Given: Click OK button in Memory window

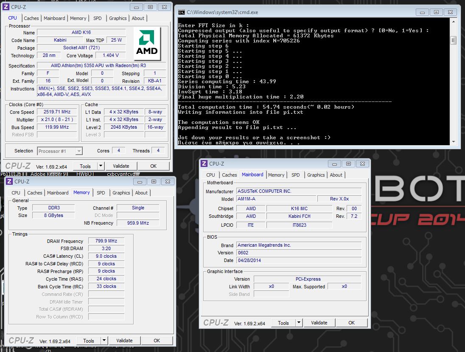Looking at the screenshot, I should click(157, 341).
